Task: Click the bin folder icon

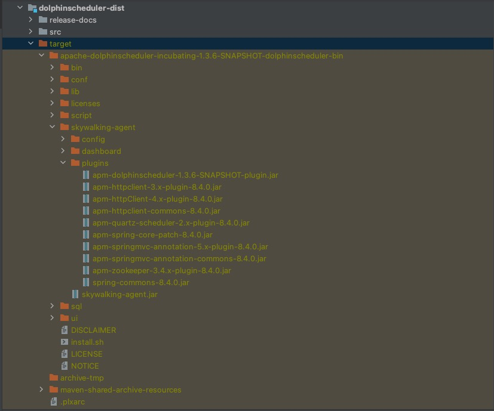Action: (65, 67)
